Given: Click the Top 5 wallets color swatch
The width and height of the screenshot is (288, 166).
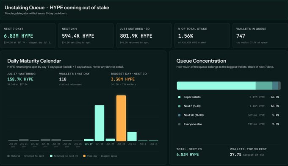Looking at the screenshot, I should [179, 97].
